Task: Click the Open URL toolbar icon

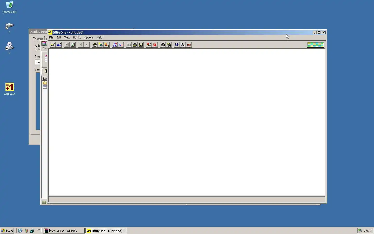Action: coord(59,45)
